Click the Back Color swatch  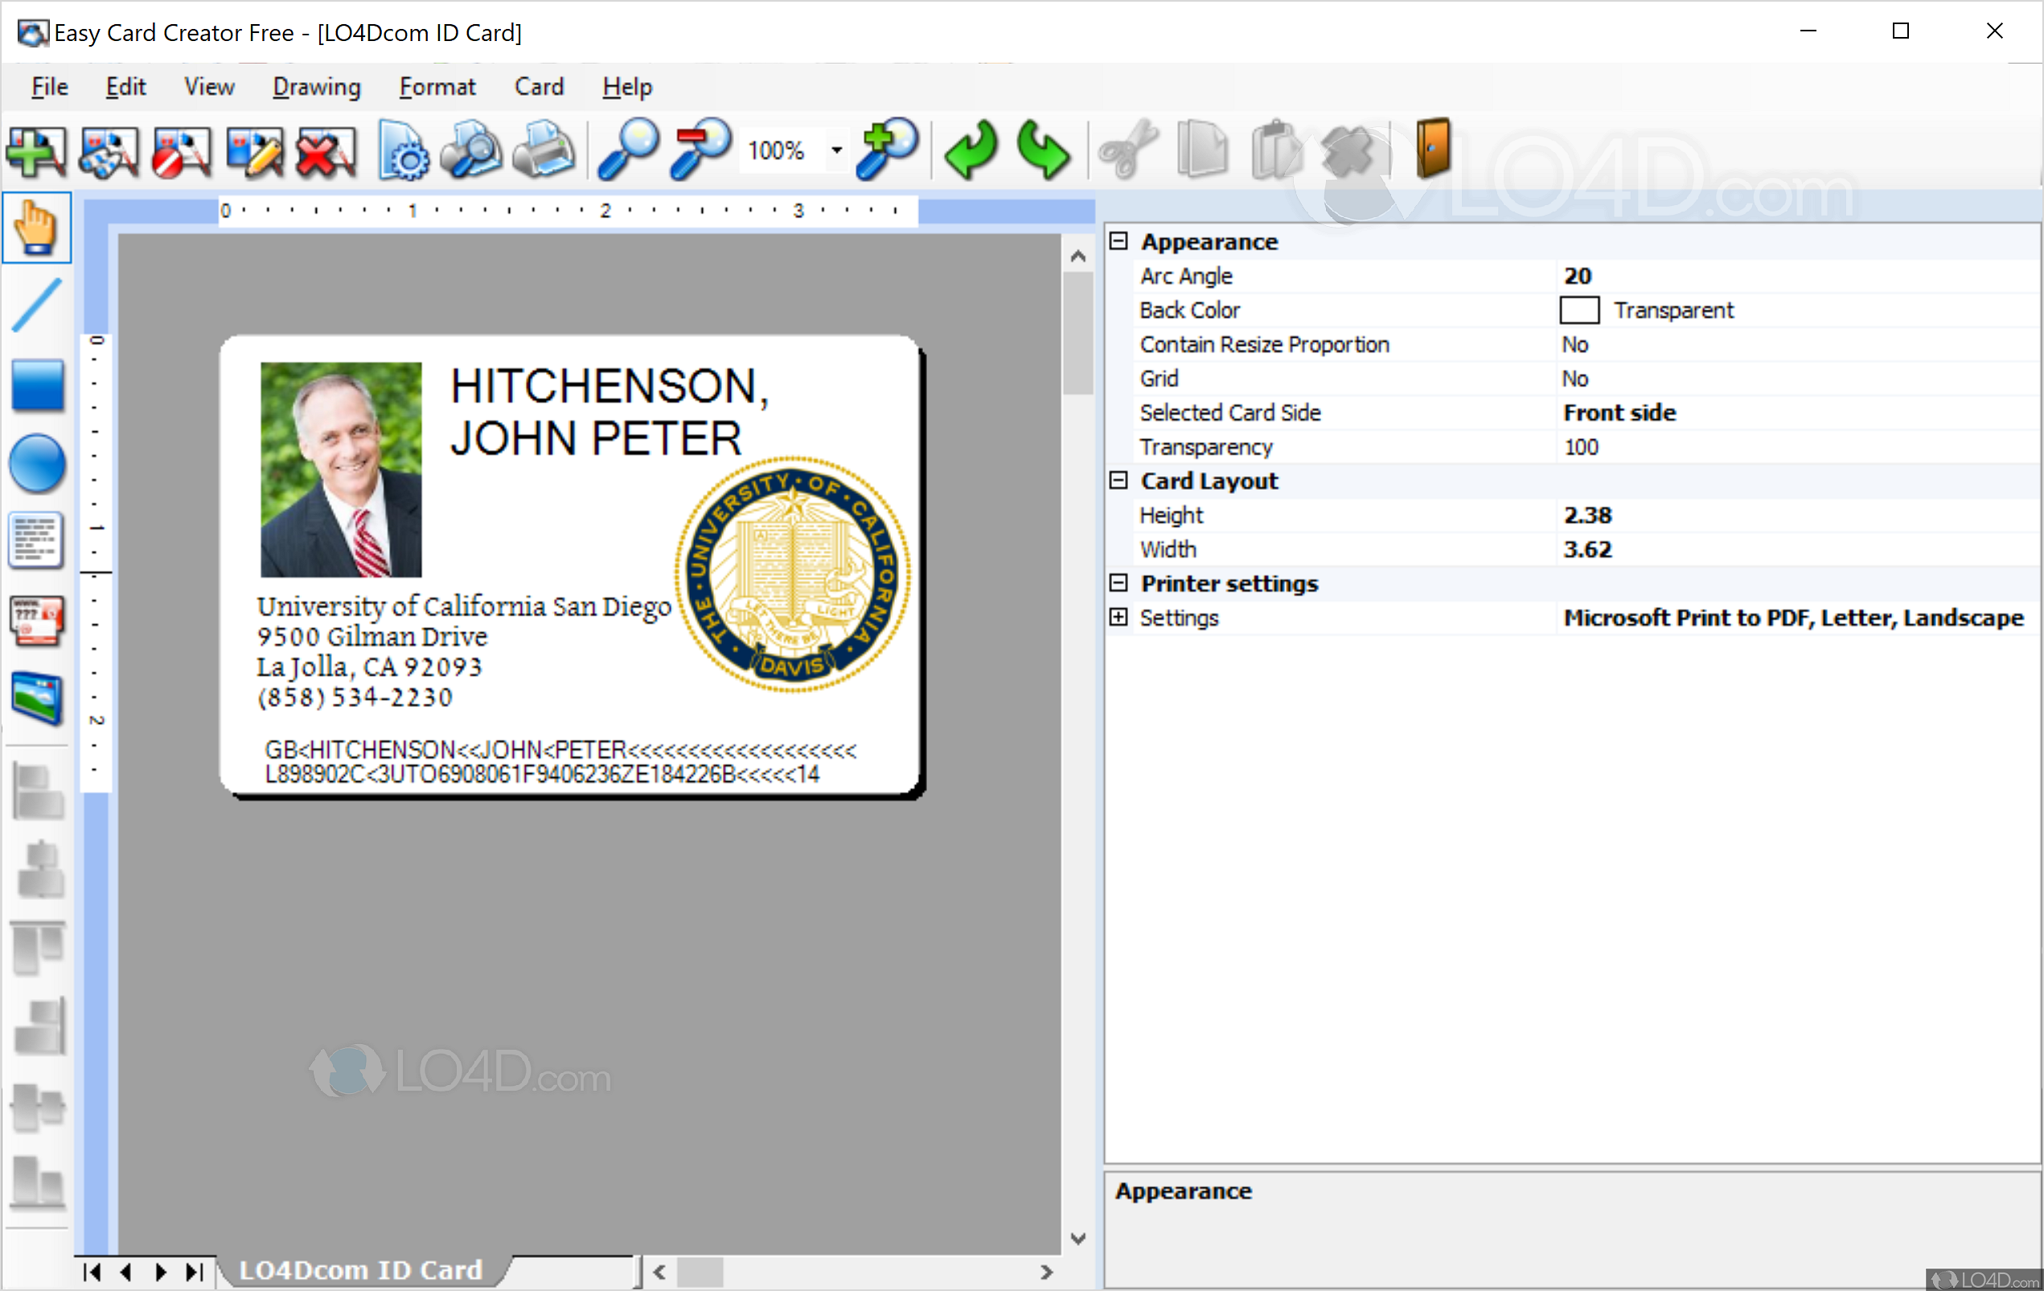pos(1579,310)
